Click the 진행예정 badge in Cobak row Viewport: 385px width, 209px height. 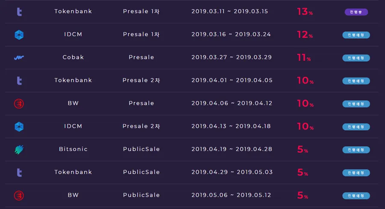pos(356,58)
